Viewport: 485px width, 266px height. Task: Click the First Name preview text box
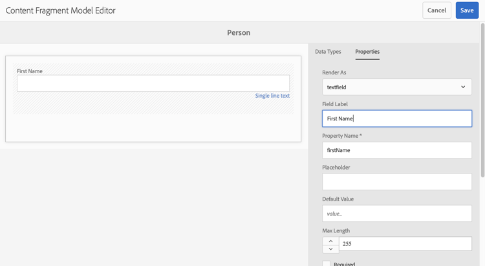point(153,83)
